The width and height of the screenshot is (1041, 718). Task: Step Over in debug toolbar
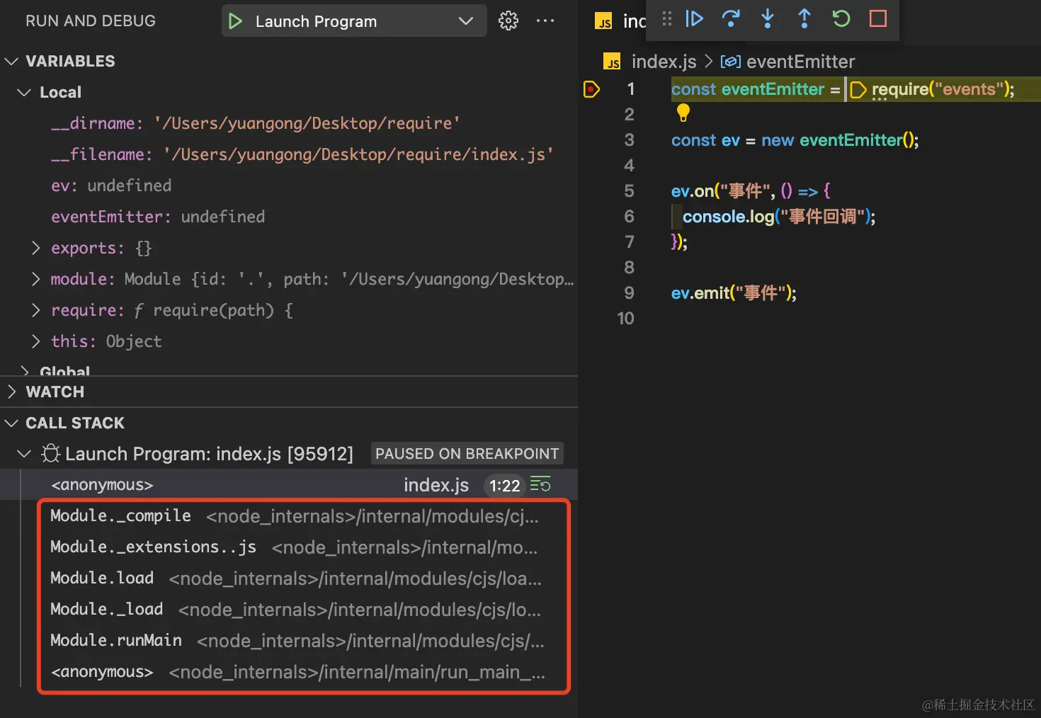(x=731, y=18)
